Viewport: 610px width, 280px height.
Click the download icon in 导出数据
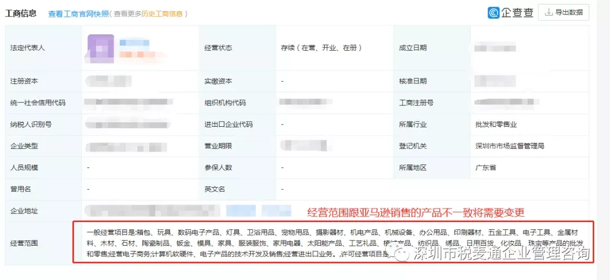[x=548, y=12]
